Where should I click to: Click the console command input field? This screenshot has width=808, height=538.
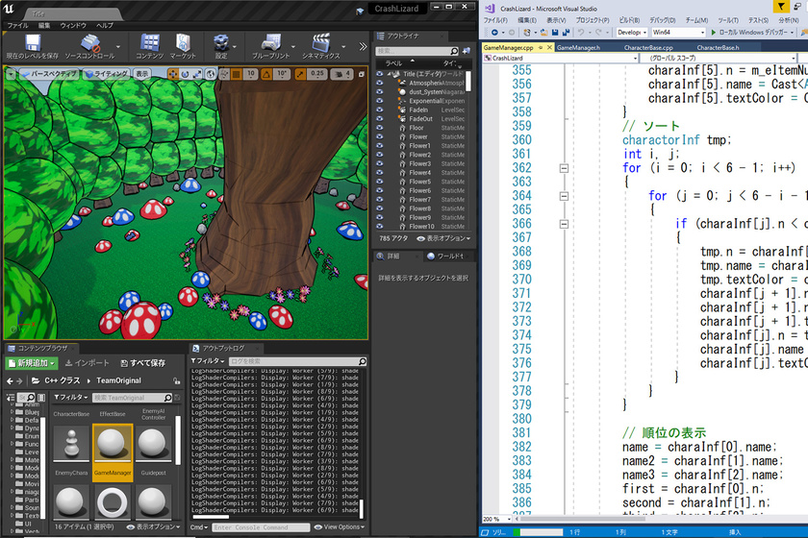click(260, 526)
